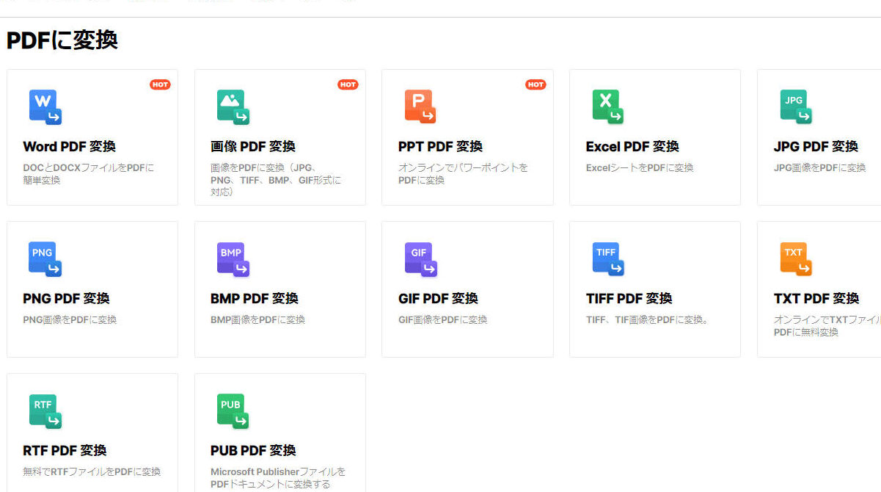Click the 'BMP画像をPDFに変換' description

tap(257, 320)
